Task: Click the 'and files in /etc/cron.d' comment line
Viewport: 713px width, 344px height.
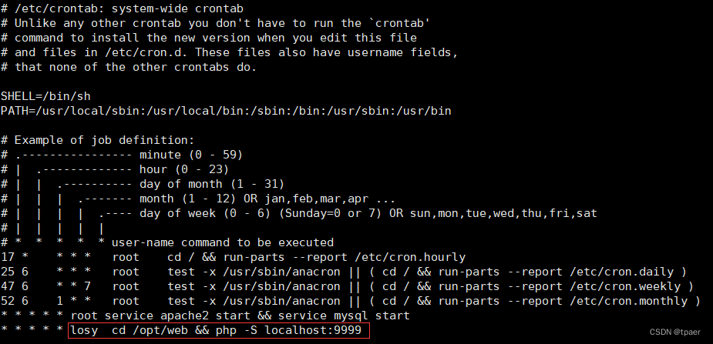Action: click(x=229, y=52)
